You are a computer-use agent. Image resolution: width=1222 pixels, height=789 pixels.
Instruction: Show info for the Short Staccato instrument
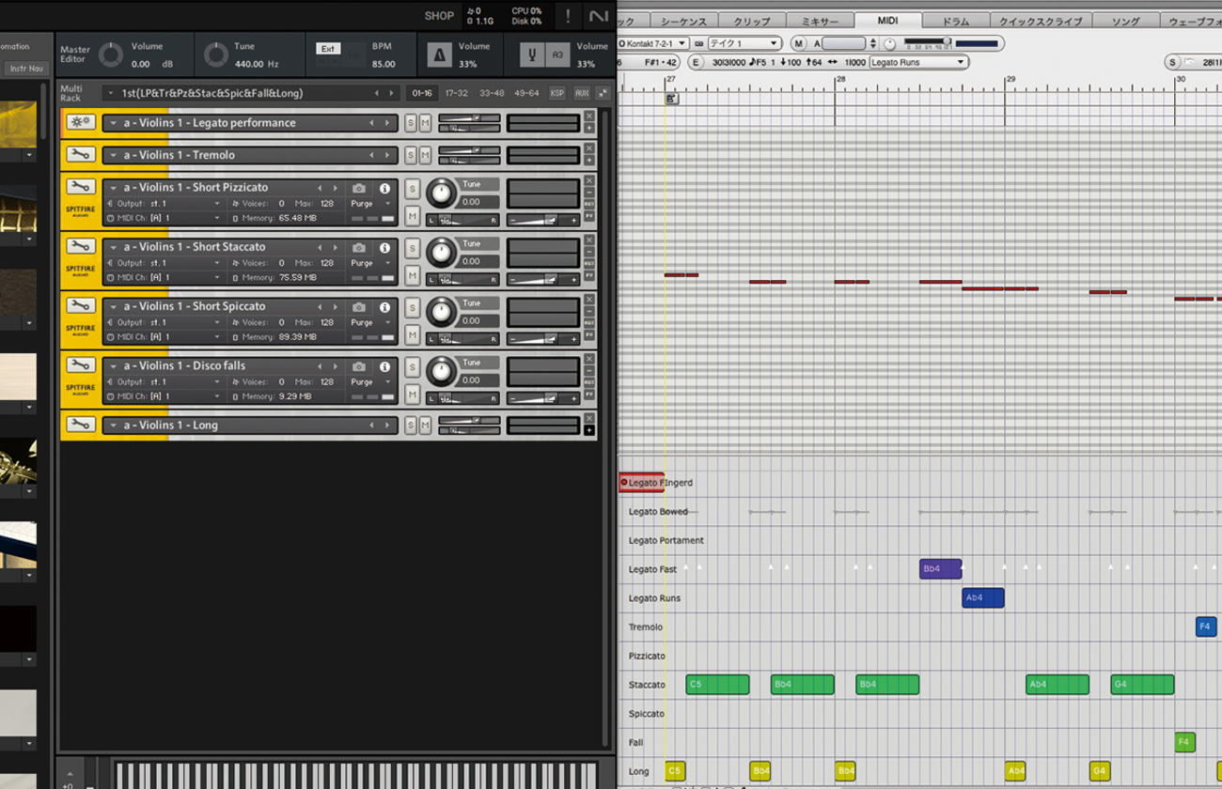(384, 248)
